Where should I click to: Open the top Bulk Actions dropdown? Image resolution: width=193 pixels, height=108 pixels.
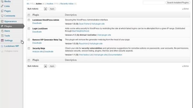[x=37, y=9]
